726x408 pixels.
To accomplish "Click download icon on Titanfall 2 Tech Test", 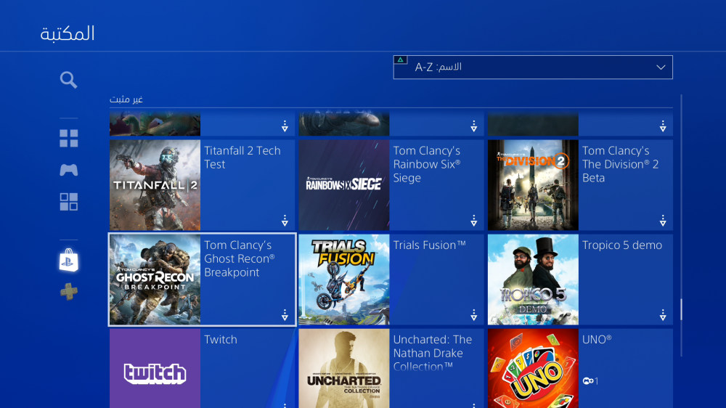I will point(285,221).
